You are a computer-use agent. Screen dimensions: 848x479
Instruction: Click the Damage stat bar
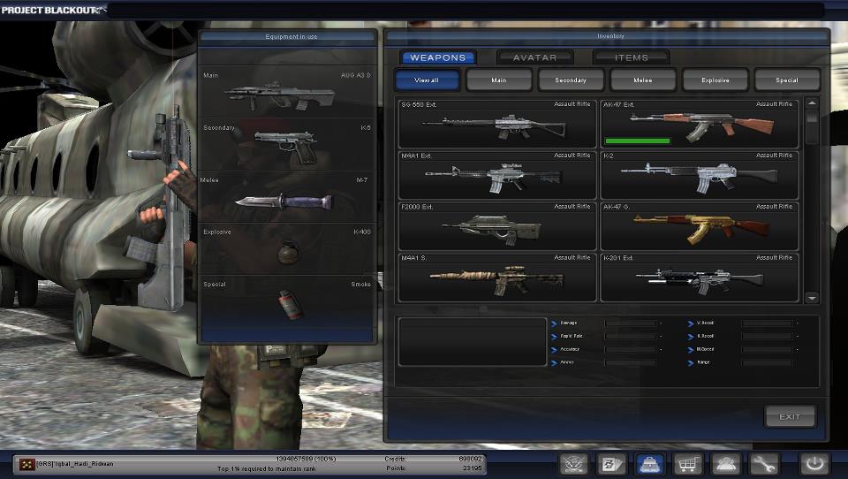(x=630, y=323)
